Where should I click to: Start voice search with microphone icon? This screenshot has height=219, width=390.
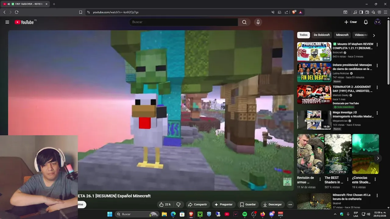(x=258, y=22)
